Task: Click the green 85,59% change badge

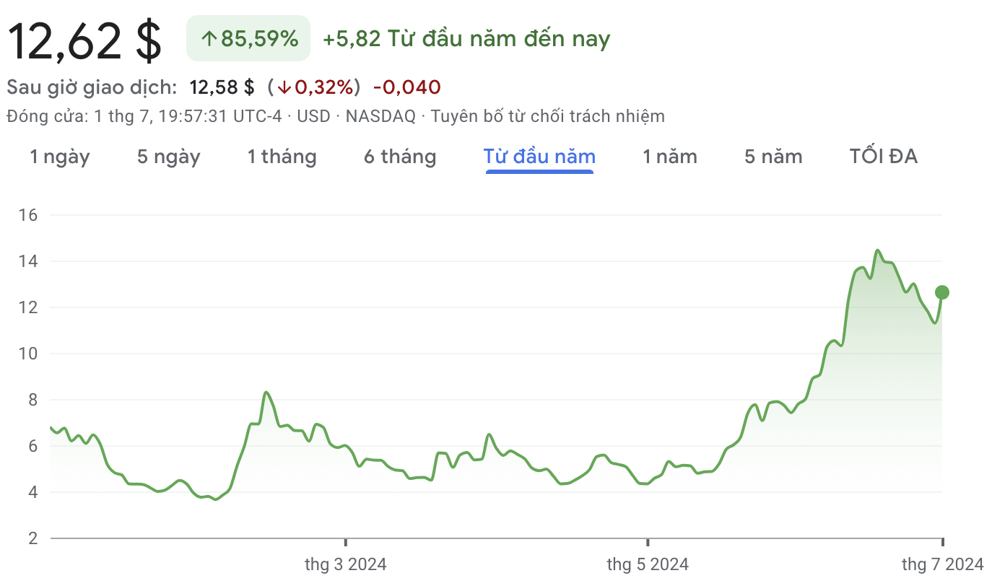Action: 248,38
